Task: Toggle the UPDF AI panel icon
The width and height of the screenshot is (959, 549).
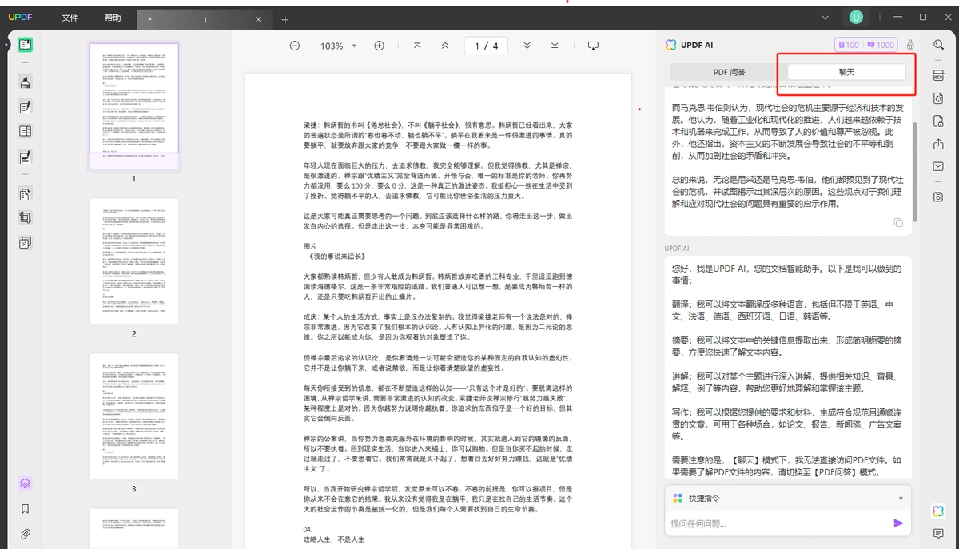Action: pyautogui.click(x=938, y=511)
